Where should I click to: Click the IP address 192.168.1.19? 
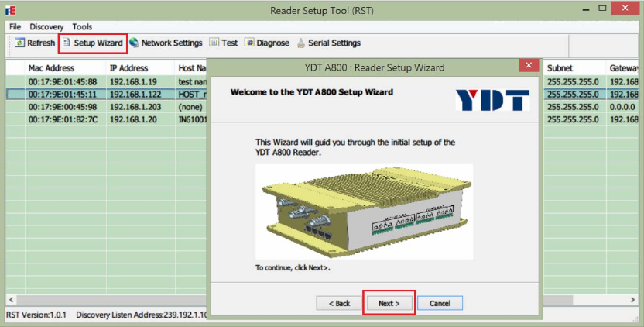[x=133, y=82]
